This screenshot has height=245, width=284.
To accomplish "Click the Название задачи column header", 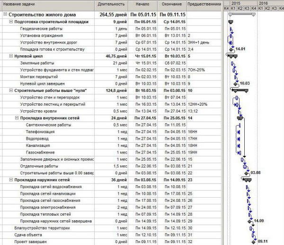I will click(48, 6).
